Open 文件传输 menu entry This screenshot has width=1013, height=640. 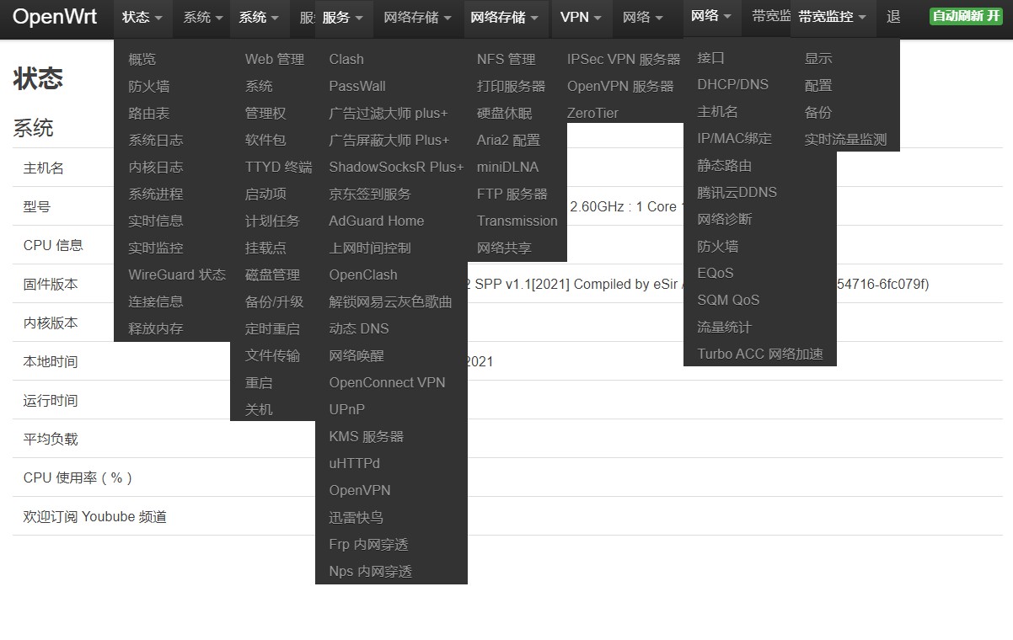pos(272,355)
